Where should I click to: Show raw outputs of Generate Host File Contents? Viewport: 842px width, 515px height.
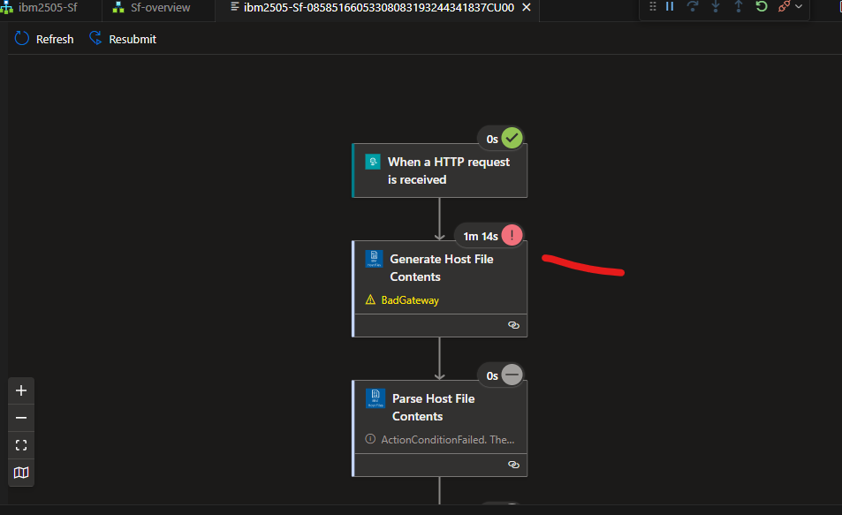coord(513,324)
